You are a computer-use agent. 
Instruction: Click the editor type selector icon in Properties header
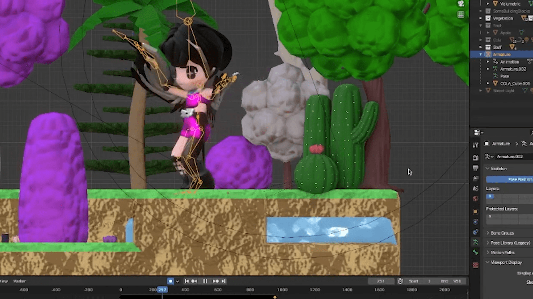[x=477, y=132]
